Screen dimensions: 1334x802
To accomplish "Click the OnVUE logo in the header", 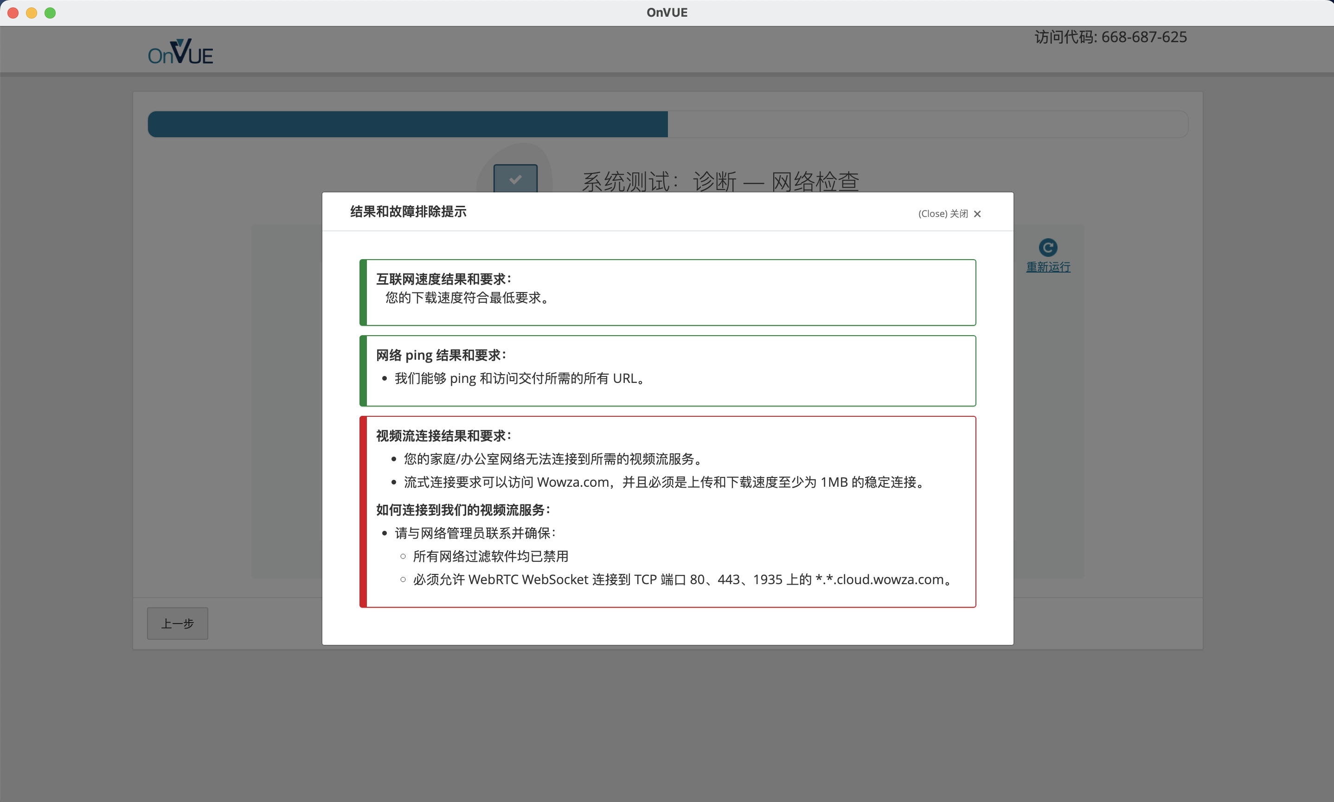I will point(180,52).
